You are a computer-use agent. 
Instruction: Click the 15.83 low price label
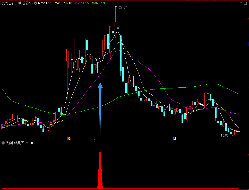(x=225, y=135)
